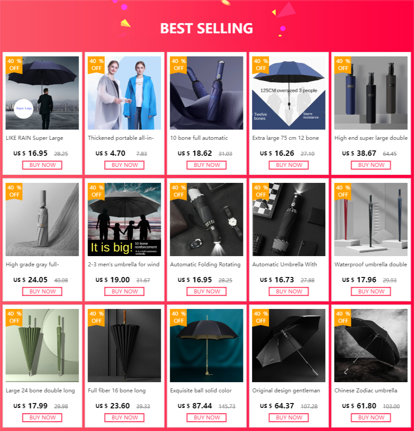Open the 'It is big!' umbrella picture
The width and height of the screenshot is (414, 431).
(x=124, y=219)
